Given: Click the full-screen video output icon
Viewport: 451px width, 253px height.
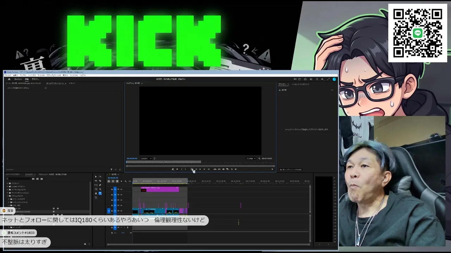Looking at the screenshot, I should [x=328, y=79].
